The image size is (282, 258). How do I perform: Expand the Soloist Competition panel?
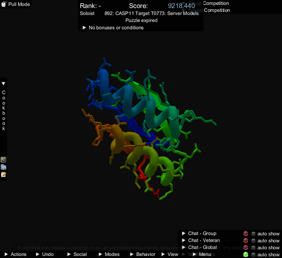click(x=184, y=10)
